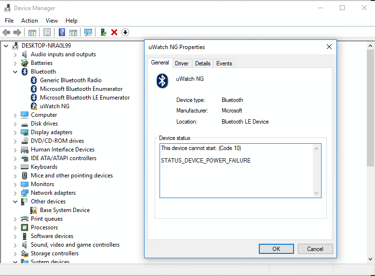The image size is (375, 276).
Task: Click the Computer category monitor icon
Action: pyautogui.click(x=25, y=115)
